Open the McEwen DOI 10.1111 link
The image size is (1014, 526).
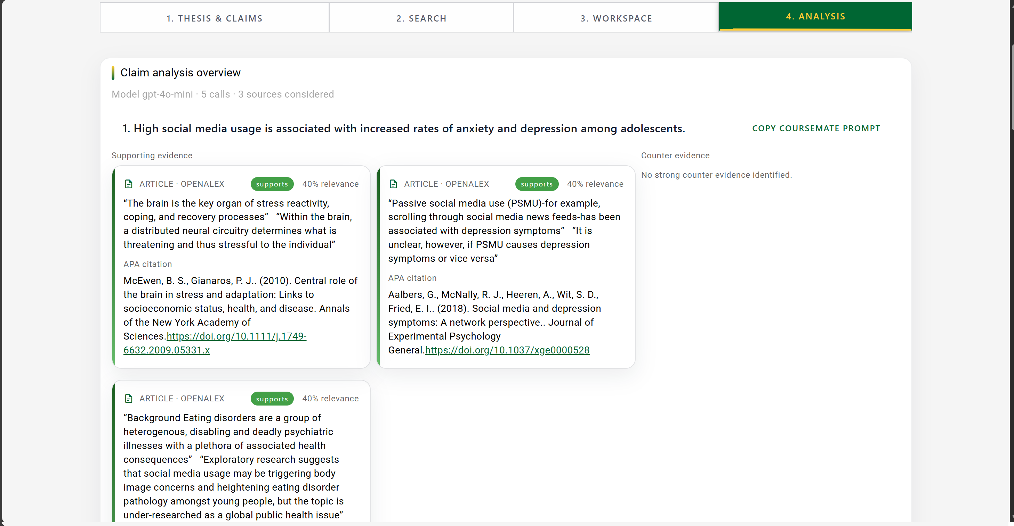tap(236, 336)
